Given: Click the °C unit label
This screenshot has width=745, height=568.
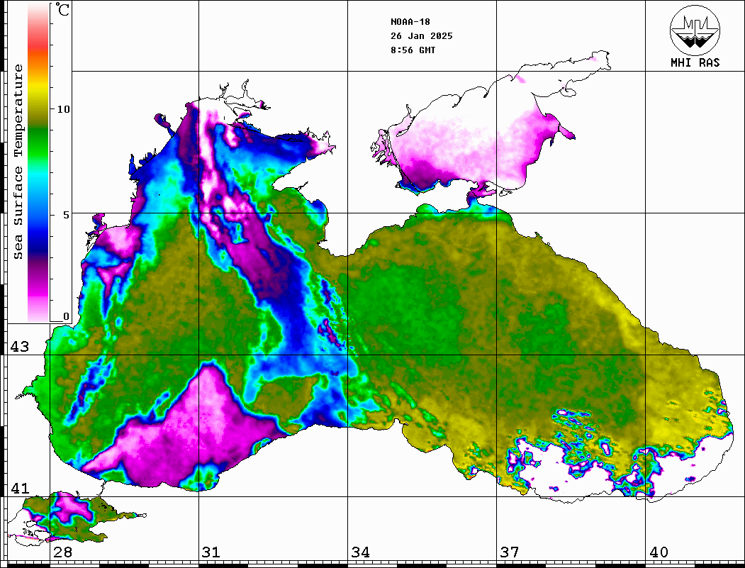Looking at the screenshot, I should click(62, 9).
